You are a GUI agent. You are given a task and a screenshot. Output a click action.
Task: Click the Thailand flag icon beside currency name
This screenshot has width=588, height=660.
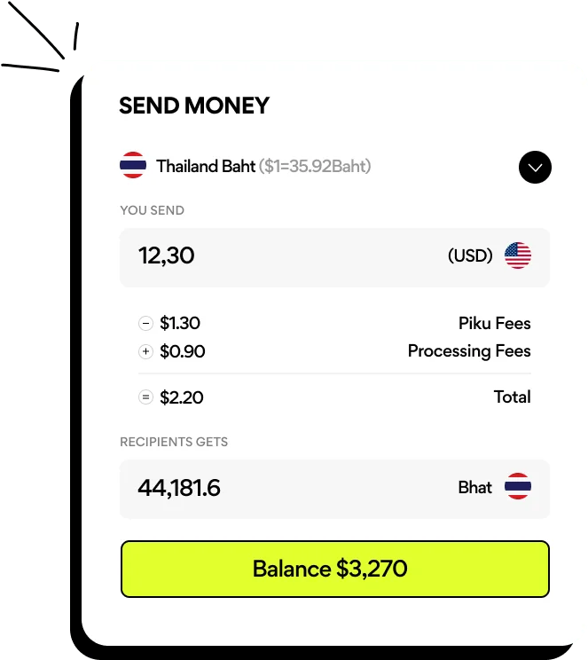(133, 166)
